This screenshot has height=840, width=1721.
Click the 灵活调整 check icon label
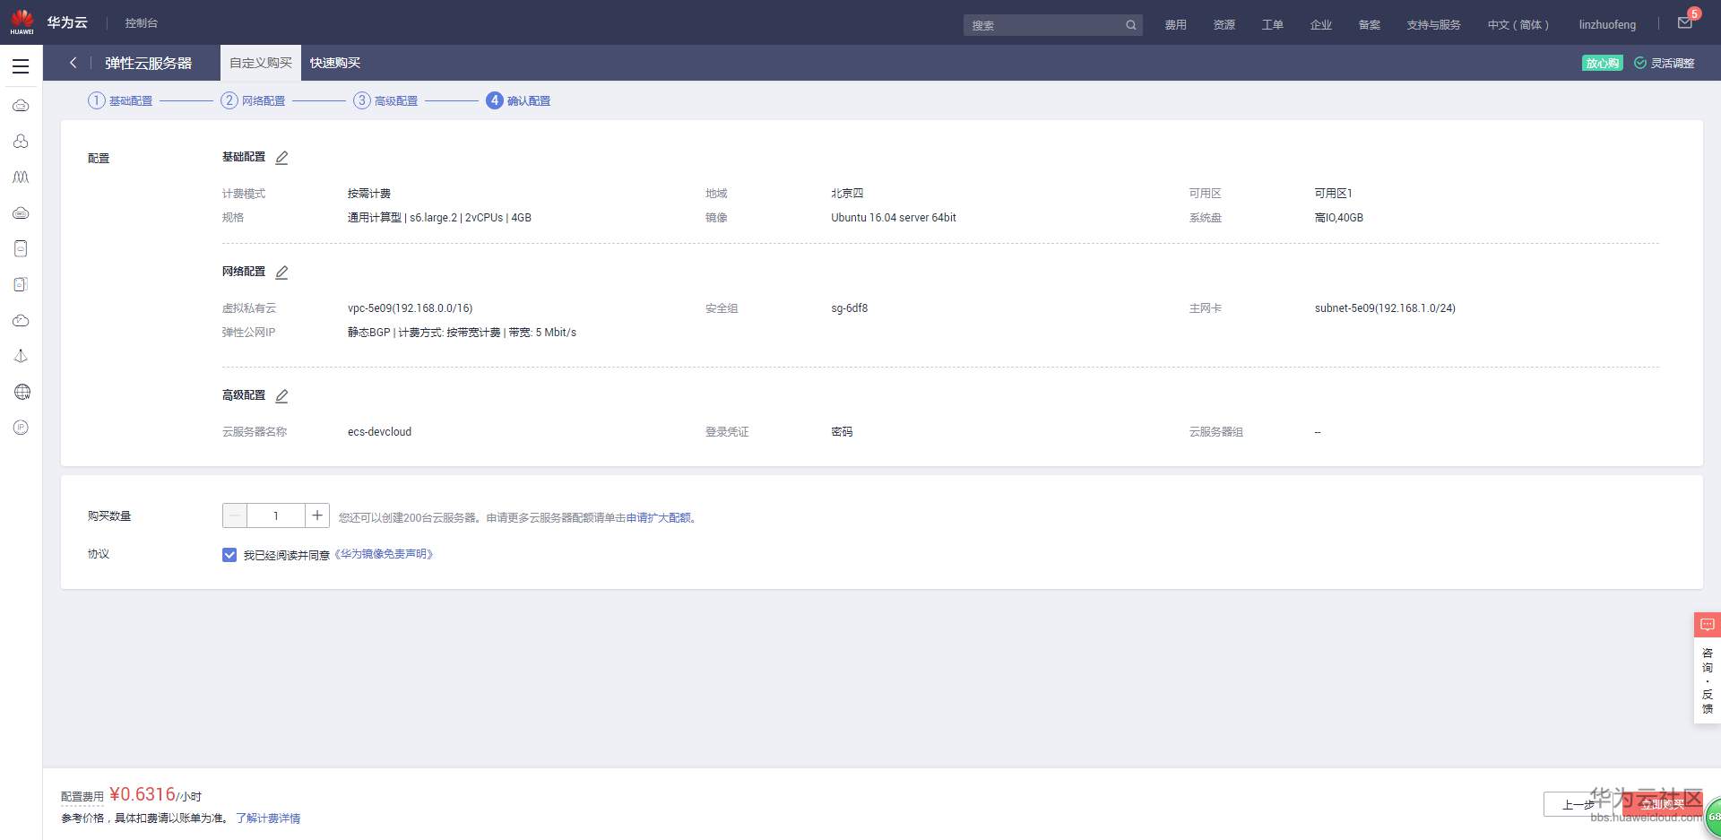pyautogui.click(x=1665, y=63)
